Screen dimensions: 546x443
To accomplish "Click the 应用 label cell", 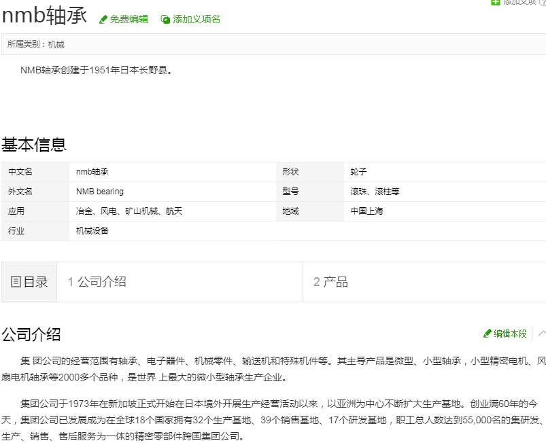I will [x=35, y=211].
